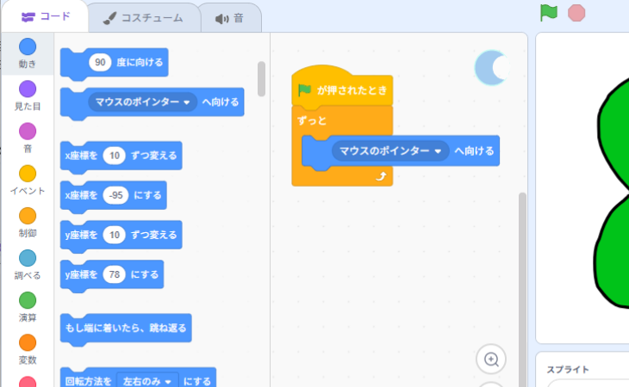Click the もし端に着いたら、跳ね返る block
Viewport: 629px width, 387px height.
coord(126,329)
